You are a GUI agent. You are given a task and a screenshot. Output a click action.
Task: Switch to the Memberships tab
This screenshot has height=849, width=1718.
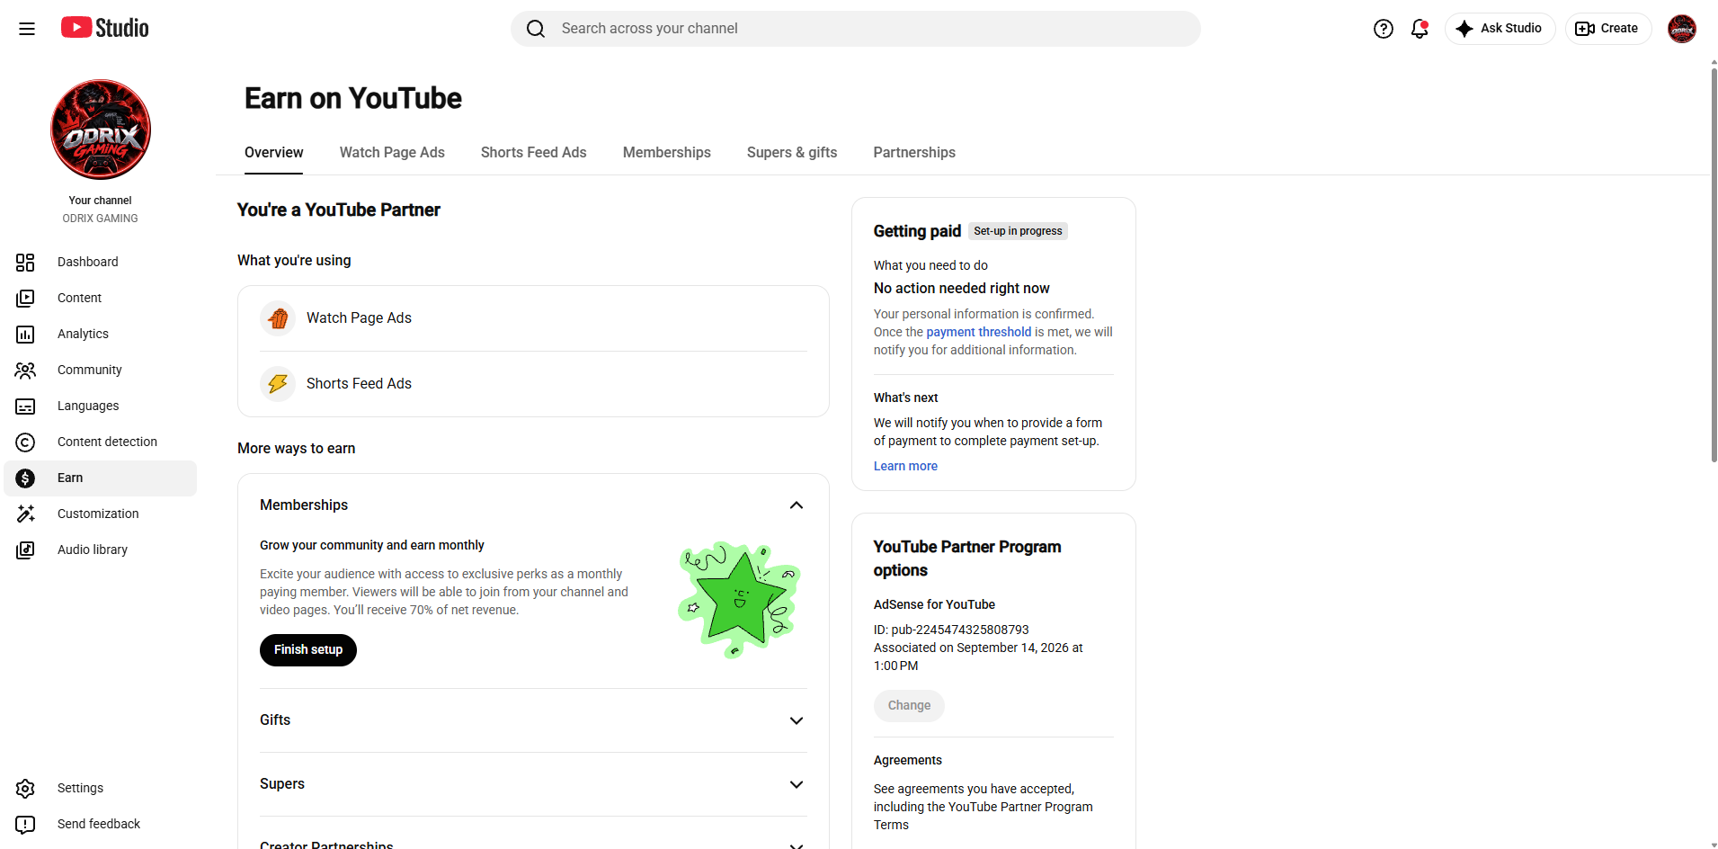click(x=666, y=152)
